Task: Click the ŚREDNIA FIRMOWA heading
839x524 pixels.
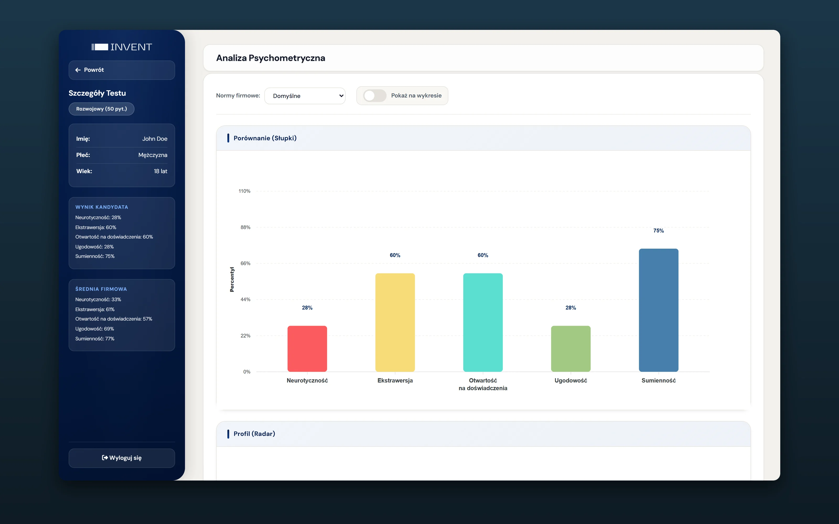Action: click(x=101, y=289)
